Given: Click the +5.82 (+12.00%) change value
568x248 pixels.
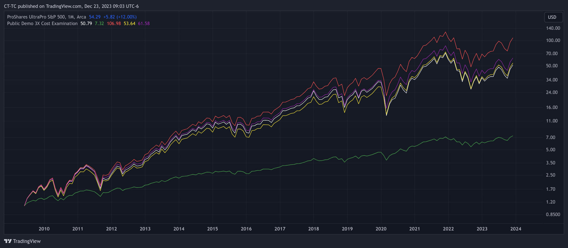Looking at the screenshot, I should point(120,17).
